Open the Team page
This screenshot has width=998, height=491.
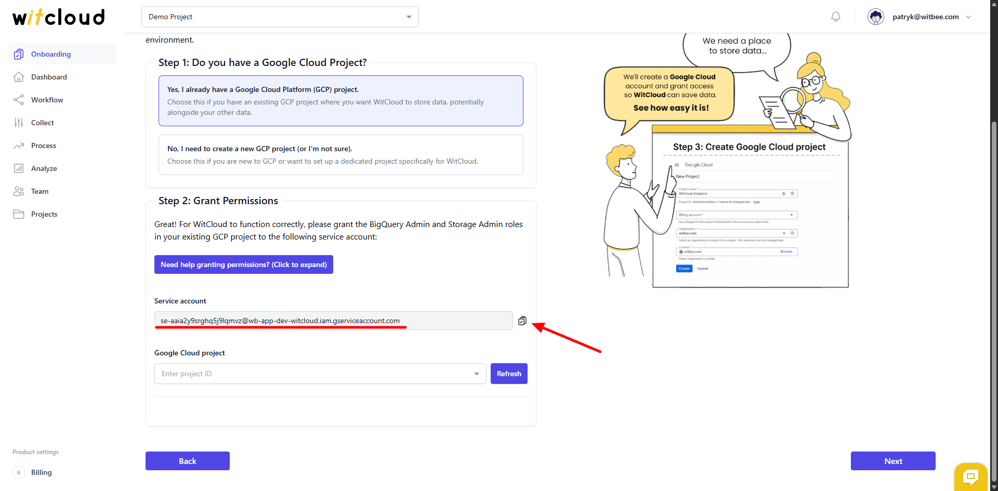(x=62, y=191)
